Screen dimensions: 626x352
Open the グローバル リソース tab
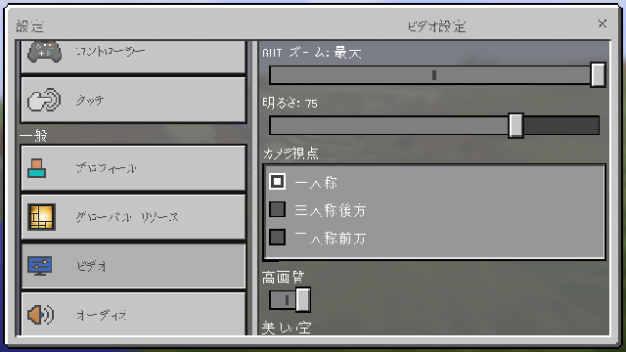coord(133,217)
